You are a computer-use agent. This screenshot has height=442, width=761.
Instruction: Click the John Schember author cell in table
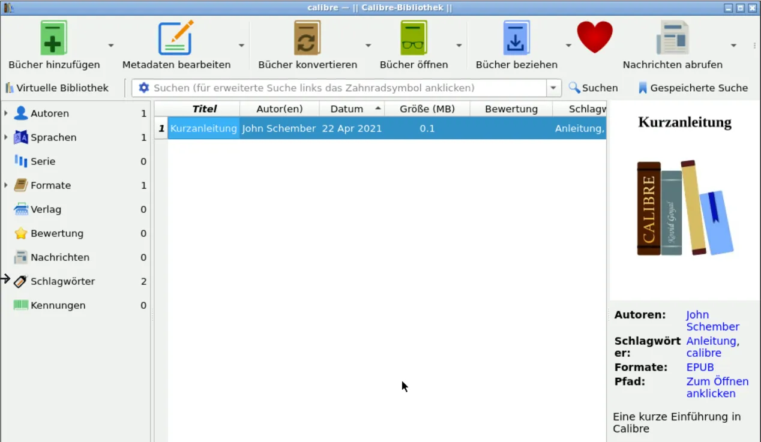[279, 128]
